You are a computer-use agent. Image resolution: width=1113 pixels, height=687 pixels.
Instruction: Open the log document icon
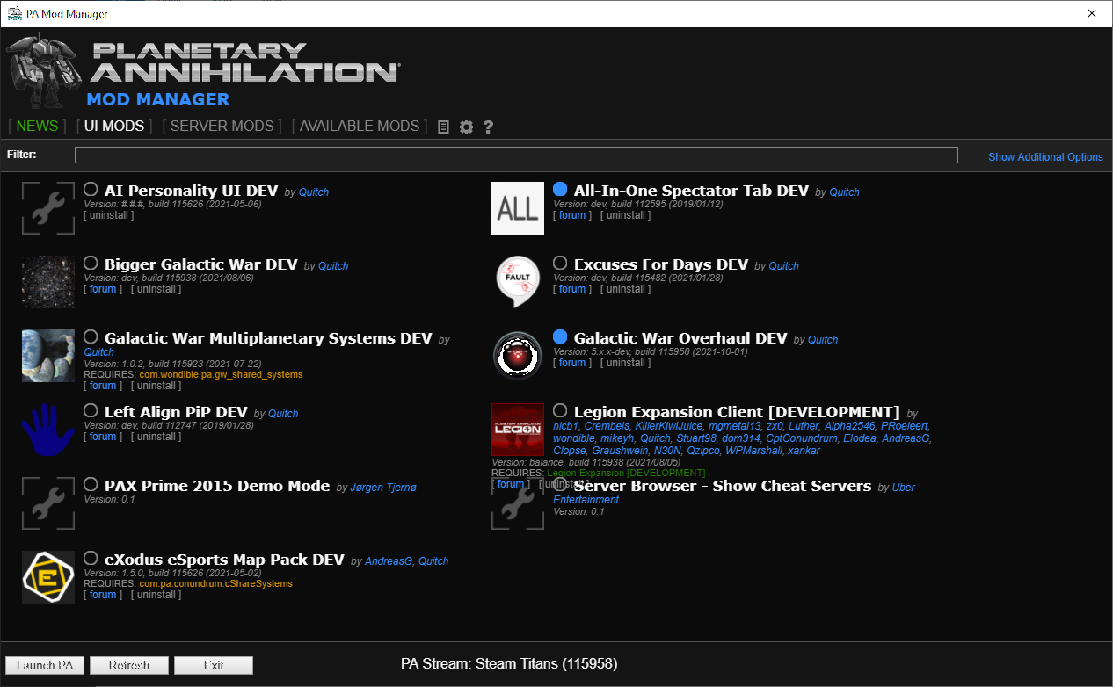(443, 127)
